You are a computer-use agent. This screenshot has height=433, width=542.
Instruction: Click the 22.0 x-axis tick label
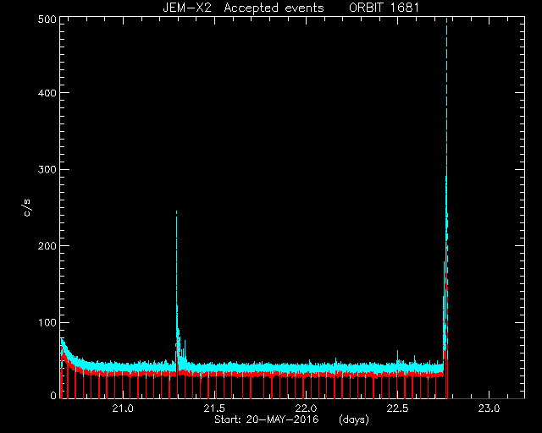coord(306,408)
